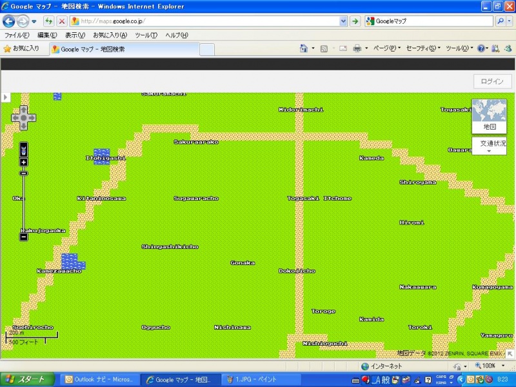Click the Nishioguchi map label
This screenshot has height=387, width=516.
pyautogui.click(x=325, y=344)
